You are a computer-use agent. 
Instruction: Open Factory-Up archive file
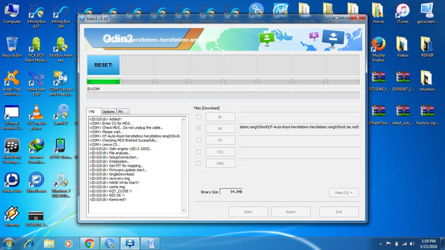[x=427, y=115]
